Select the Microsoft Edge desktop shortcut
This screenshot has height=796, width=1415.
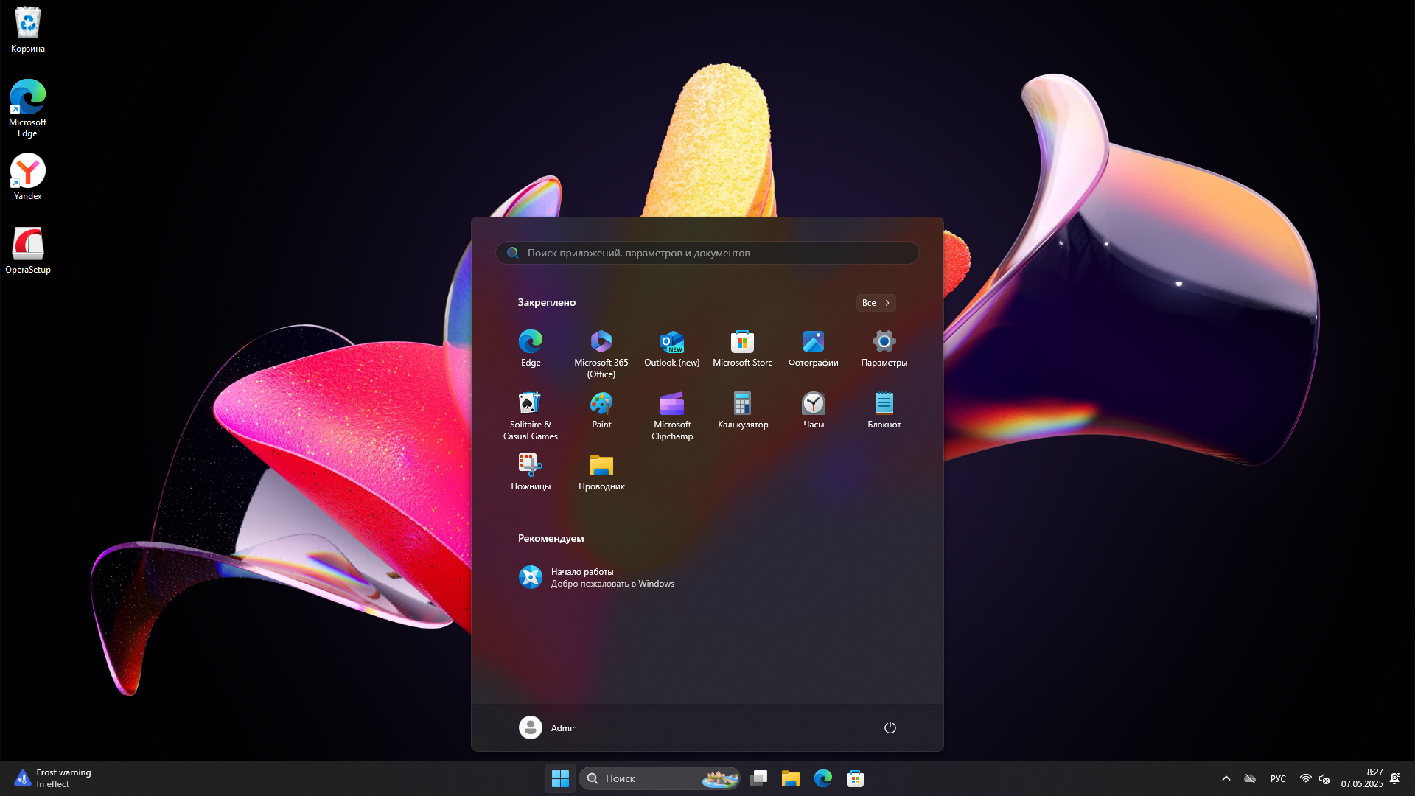coord(28,108)
